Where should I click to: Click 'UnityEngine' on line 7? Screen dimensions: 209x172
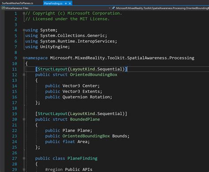(54, 47)
